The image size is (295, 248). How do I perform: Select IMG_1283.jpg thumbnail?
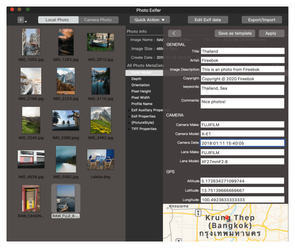click(66, 42)
